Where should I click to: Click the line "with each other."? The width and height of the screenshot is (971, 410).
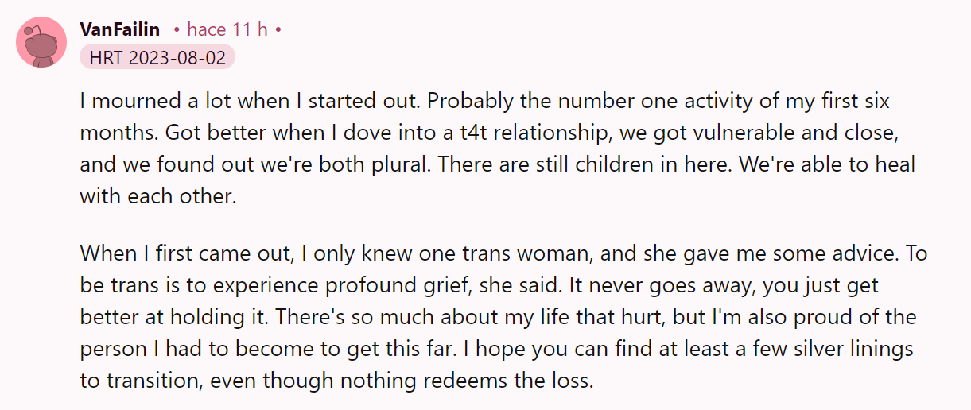(158, 195)
